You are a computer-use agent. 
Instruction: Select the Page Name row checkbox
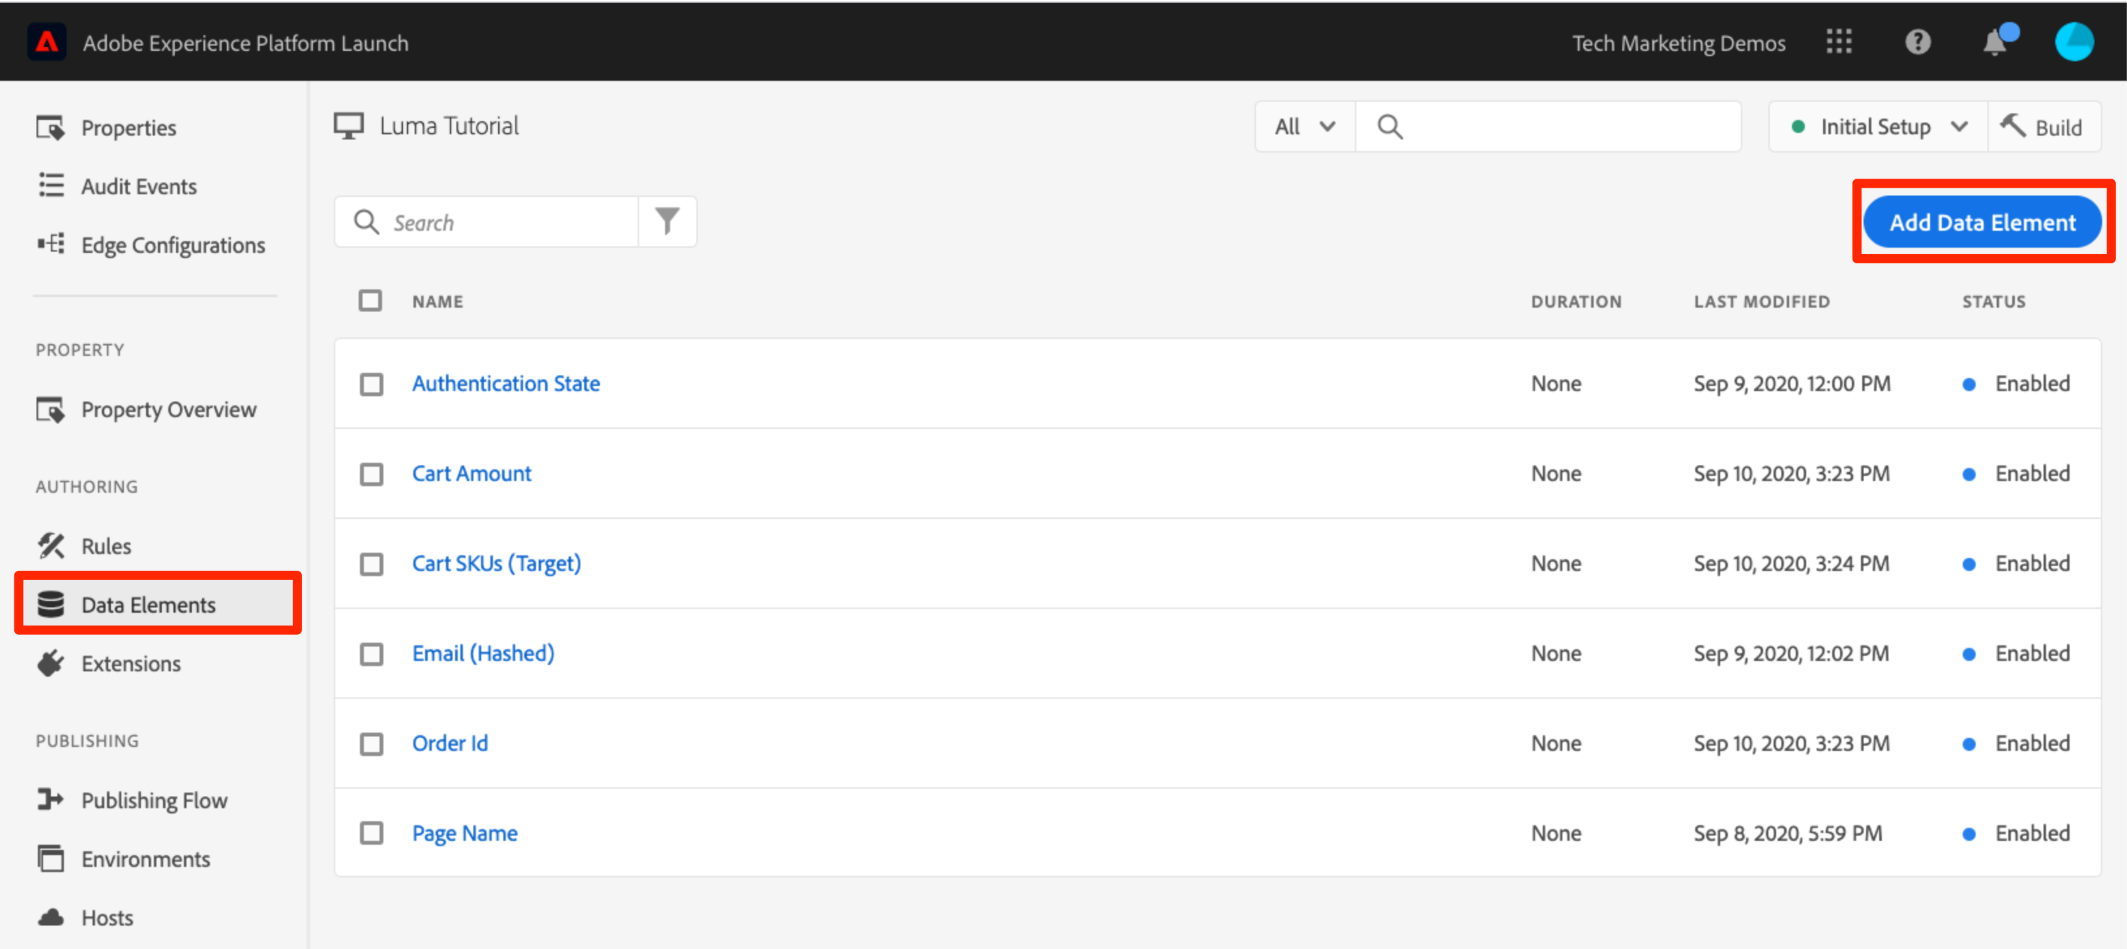(x=372, y=834)
